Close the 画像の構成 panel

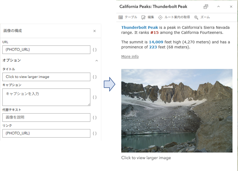pyautogui.click(x=95, y=31)
